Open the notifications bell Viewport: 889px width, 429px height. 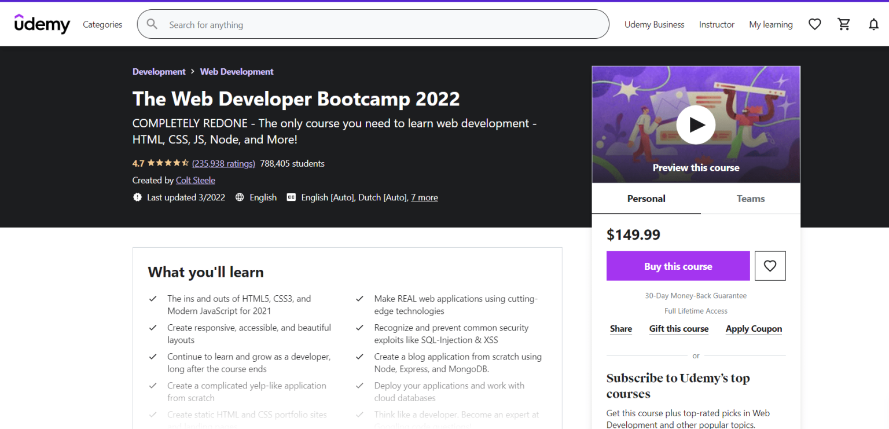click(x=873, y=24)
